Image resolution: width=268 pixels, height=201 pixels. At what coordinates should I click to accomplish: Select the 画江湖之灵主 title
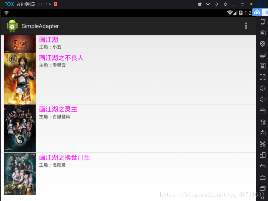point(58,109)
